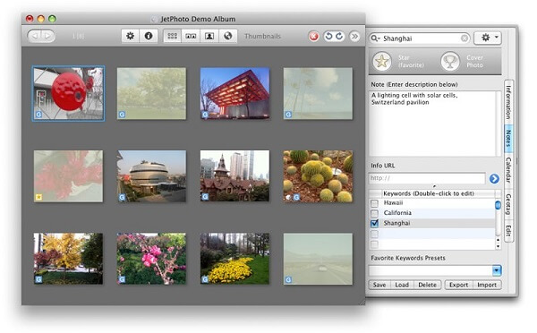Show photo info with the i button
The height and width of the screenshot is (333, 537).
click(149, 36)
